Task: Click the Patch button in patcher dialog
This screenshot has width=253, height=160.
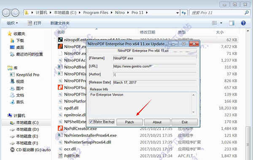Action: coord(129,122)
